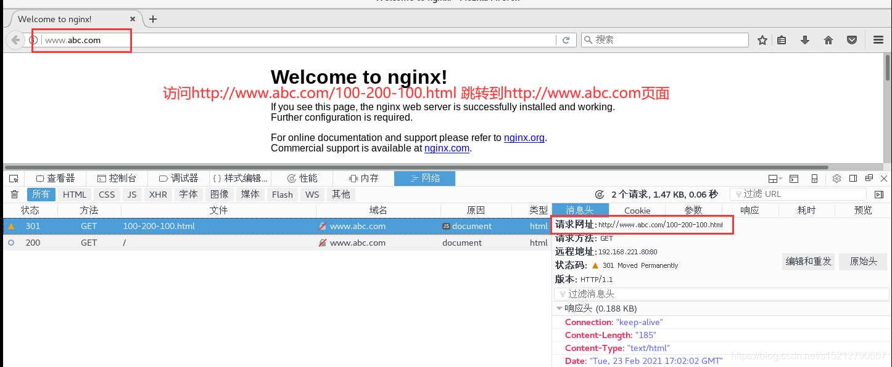Open the 样式编辑 devtools tab
Viewport: 892px width, 367px height.
240,179
